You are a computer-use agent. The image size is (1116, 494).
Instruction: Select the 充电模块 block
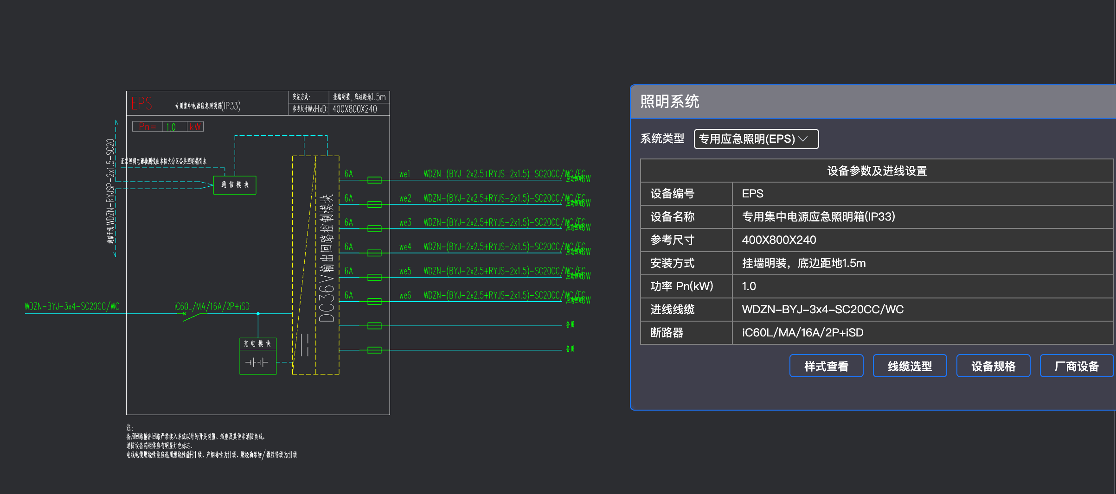pos(257,344)
